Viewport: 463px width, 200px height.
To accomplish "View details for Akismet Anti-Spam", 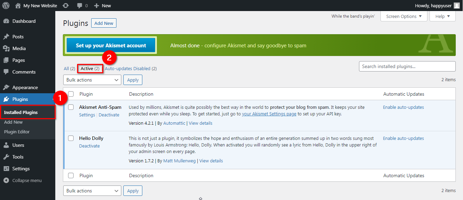I will (201, 123).
